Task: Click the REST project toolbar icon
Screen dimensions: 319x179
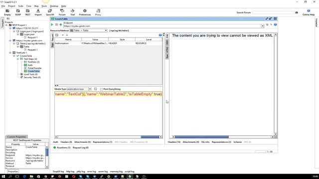Action: coord(28,11)
